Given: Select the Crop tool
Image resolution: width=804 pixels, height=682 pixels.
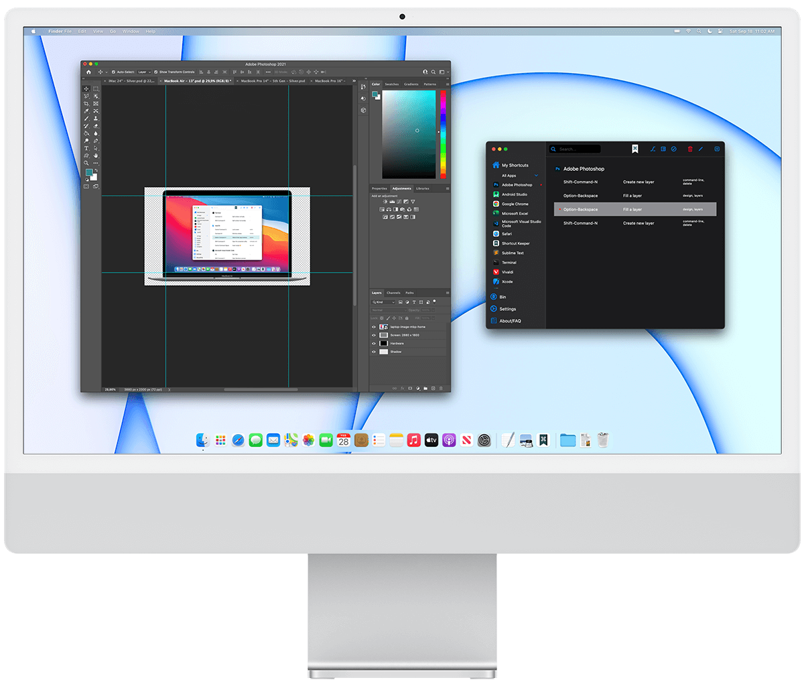Looking at the screenshot, I should tap(86, 104).
